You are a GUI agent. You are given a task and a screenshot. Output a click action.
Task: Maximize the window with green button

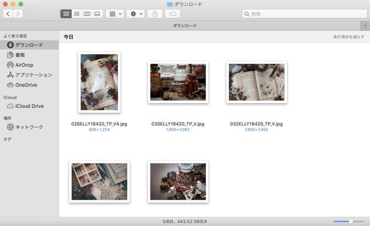21,4
